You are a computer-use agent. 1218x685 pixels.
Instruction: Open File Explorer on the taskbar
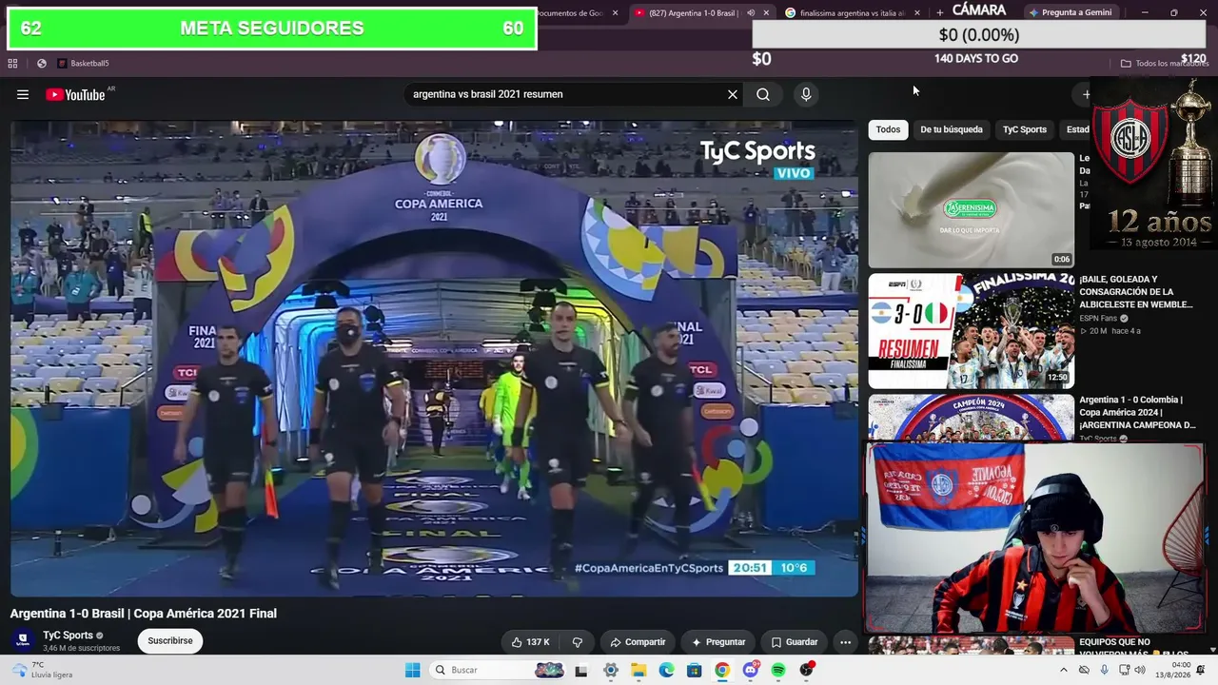pos(638,671)
